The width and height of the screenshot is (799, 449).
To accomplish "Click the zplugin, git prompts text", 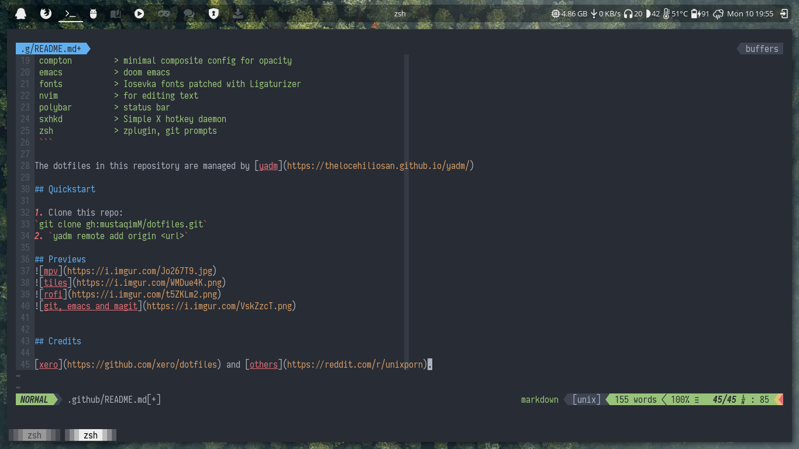I will click(170, 131).
